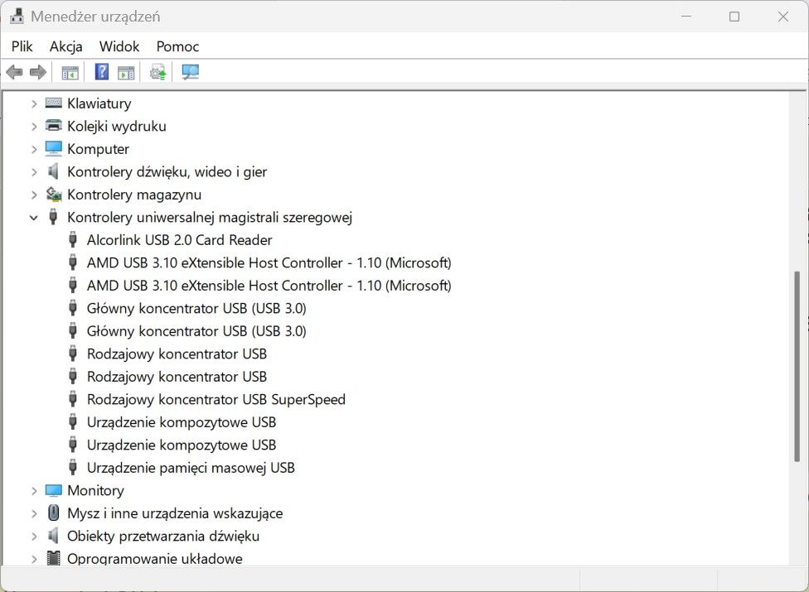809x592 pixels.
Task: Maximize the Menedżer urządzeń window
Action: point(734,17)
